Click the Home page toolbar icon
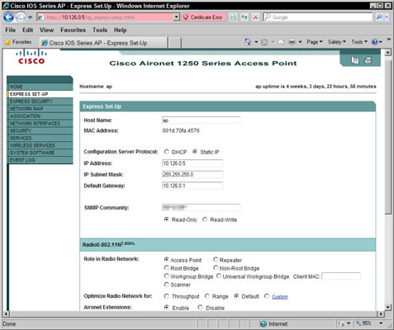Screen dimensions: 394x330 [248, 42]
